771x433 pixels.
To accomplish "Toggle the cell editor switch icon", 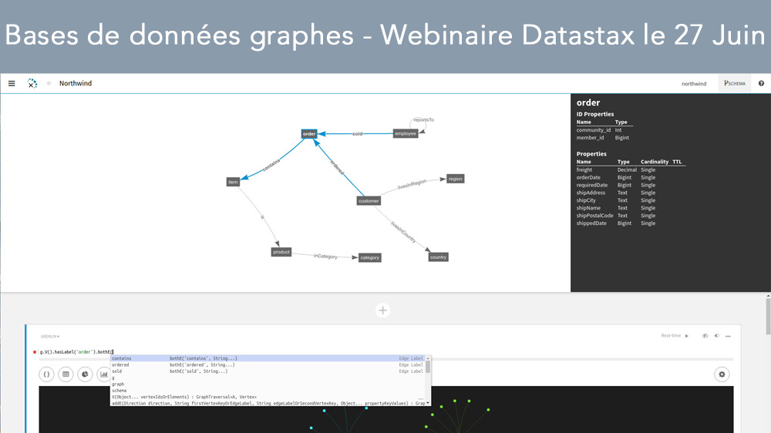I will point(716,336).
